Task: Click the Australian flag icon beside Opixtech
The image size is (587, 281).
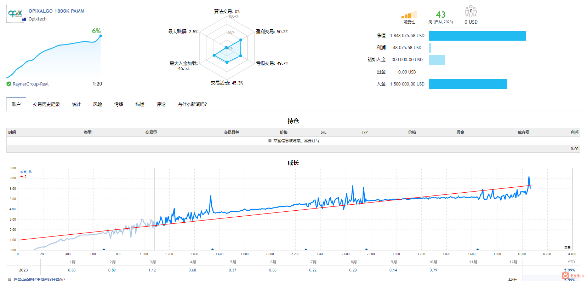Action: (x=24, y=19)
